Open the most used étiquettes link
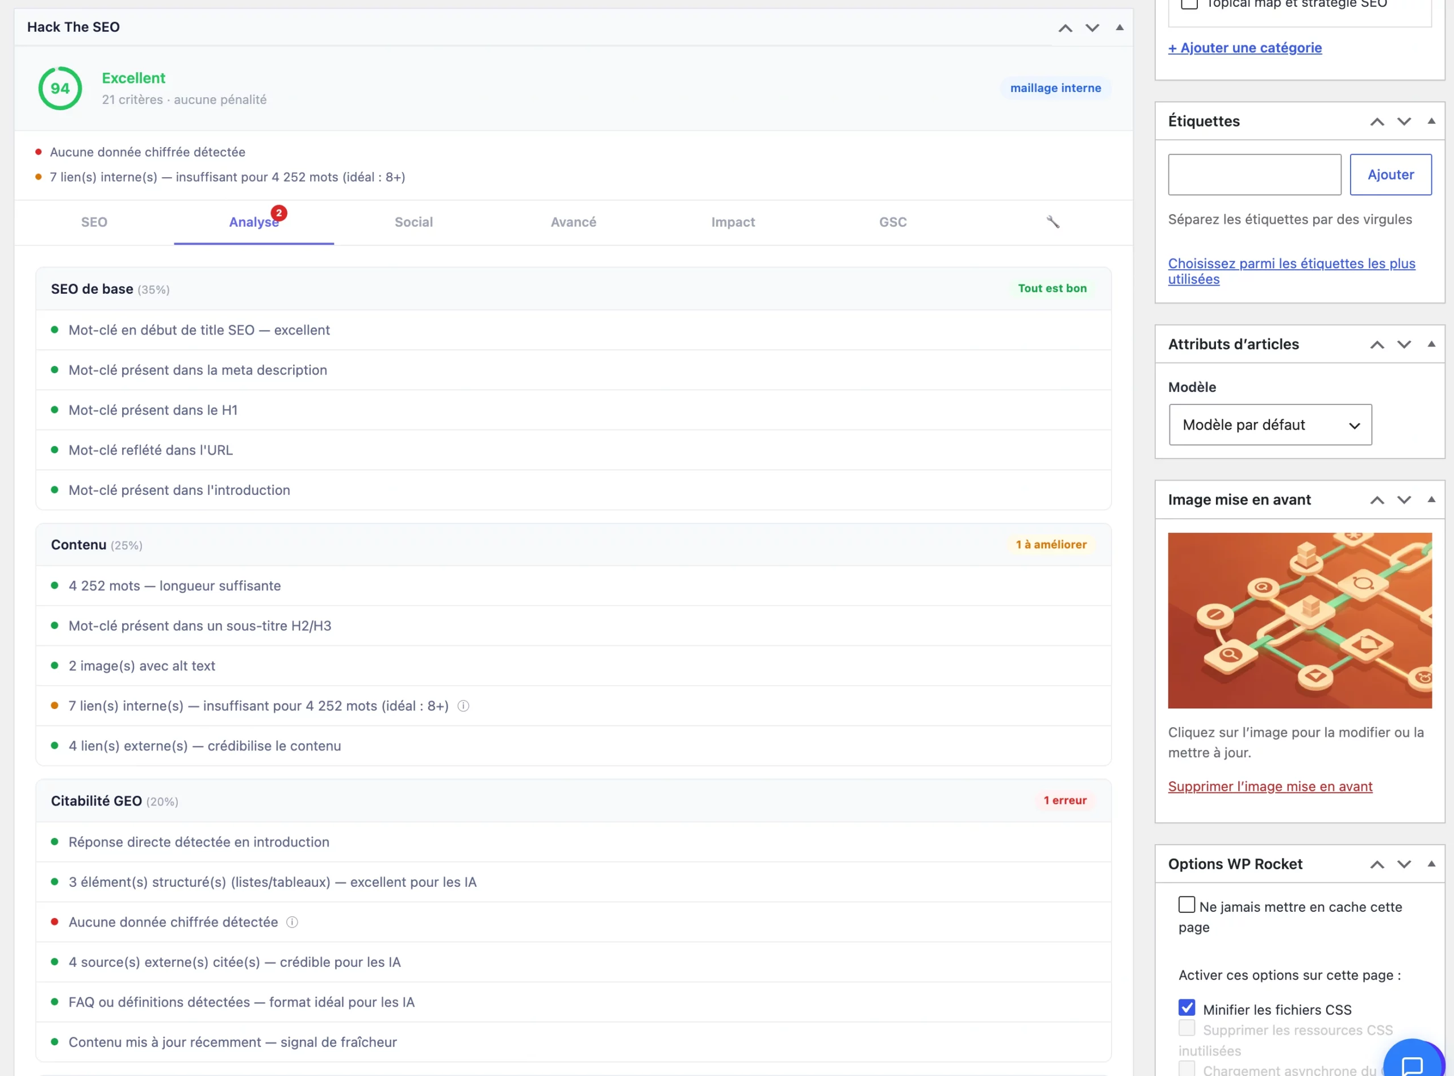 click(1292, 272)
